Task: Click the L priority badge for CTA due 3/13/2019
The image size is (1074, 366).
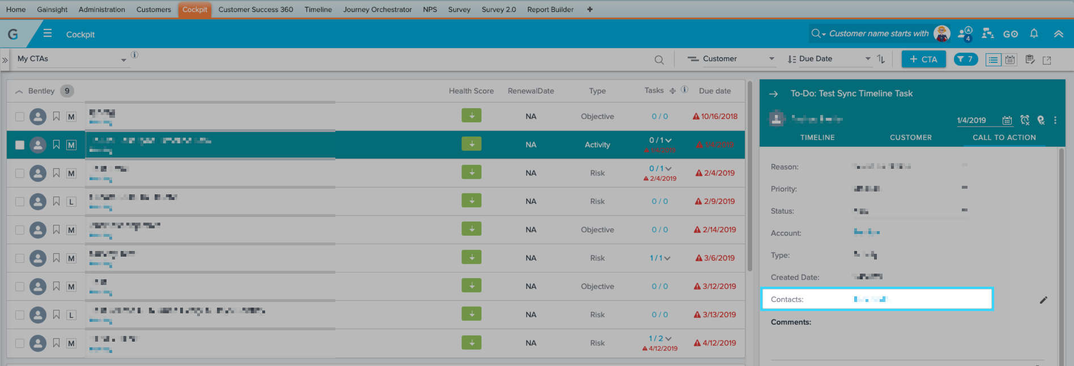Action: (71, 315)
